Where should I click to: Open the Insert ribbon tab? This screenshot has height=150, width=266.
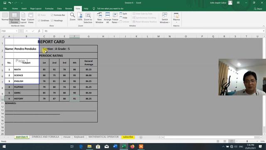click(24, 8)
